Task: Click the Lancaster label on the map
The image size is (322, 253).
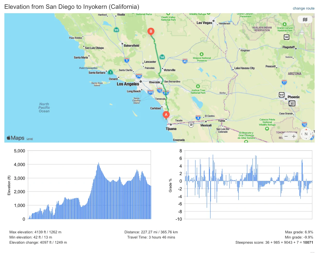Action: 150,62
